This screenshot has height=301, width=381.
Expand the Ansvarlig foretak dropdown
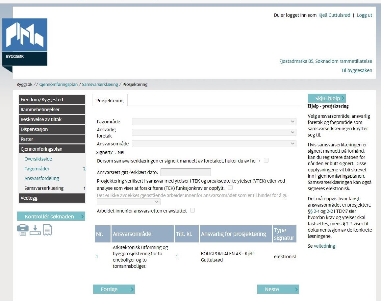214,132
